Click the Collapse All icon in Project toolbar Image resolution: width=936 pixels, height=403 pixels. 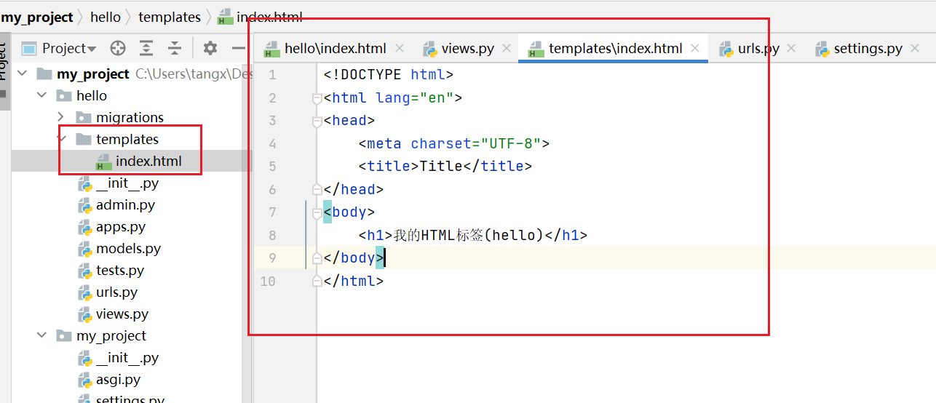(175, 49)
